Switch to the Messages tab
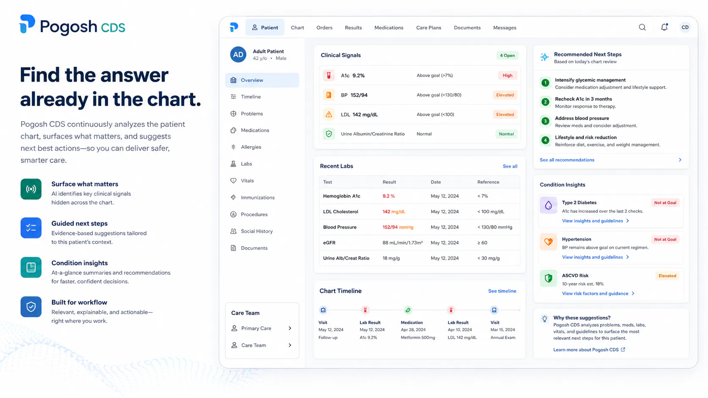 [505, 27]
